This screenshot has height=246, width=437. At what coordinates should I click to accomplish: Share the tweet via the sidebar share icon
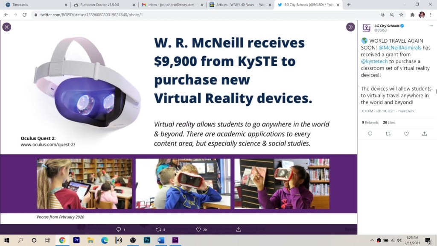click(425, 134)
